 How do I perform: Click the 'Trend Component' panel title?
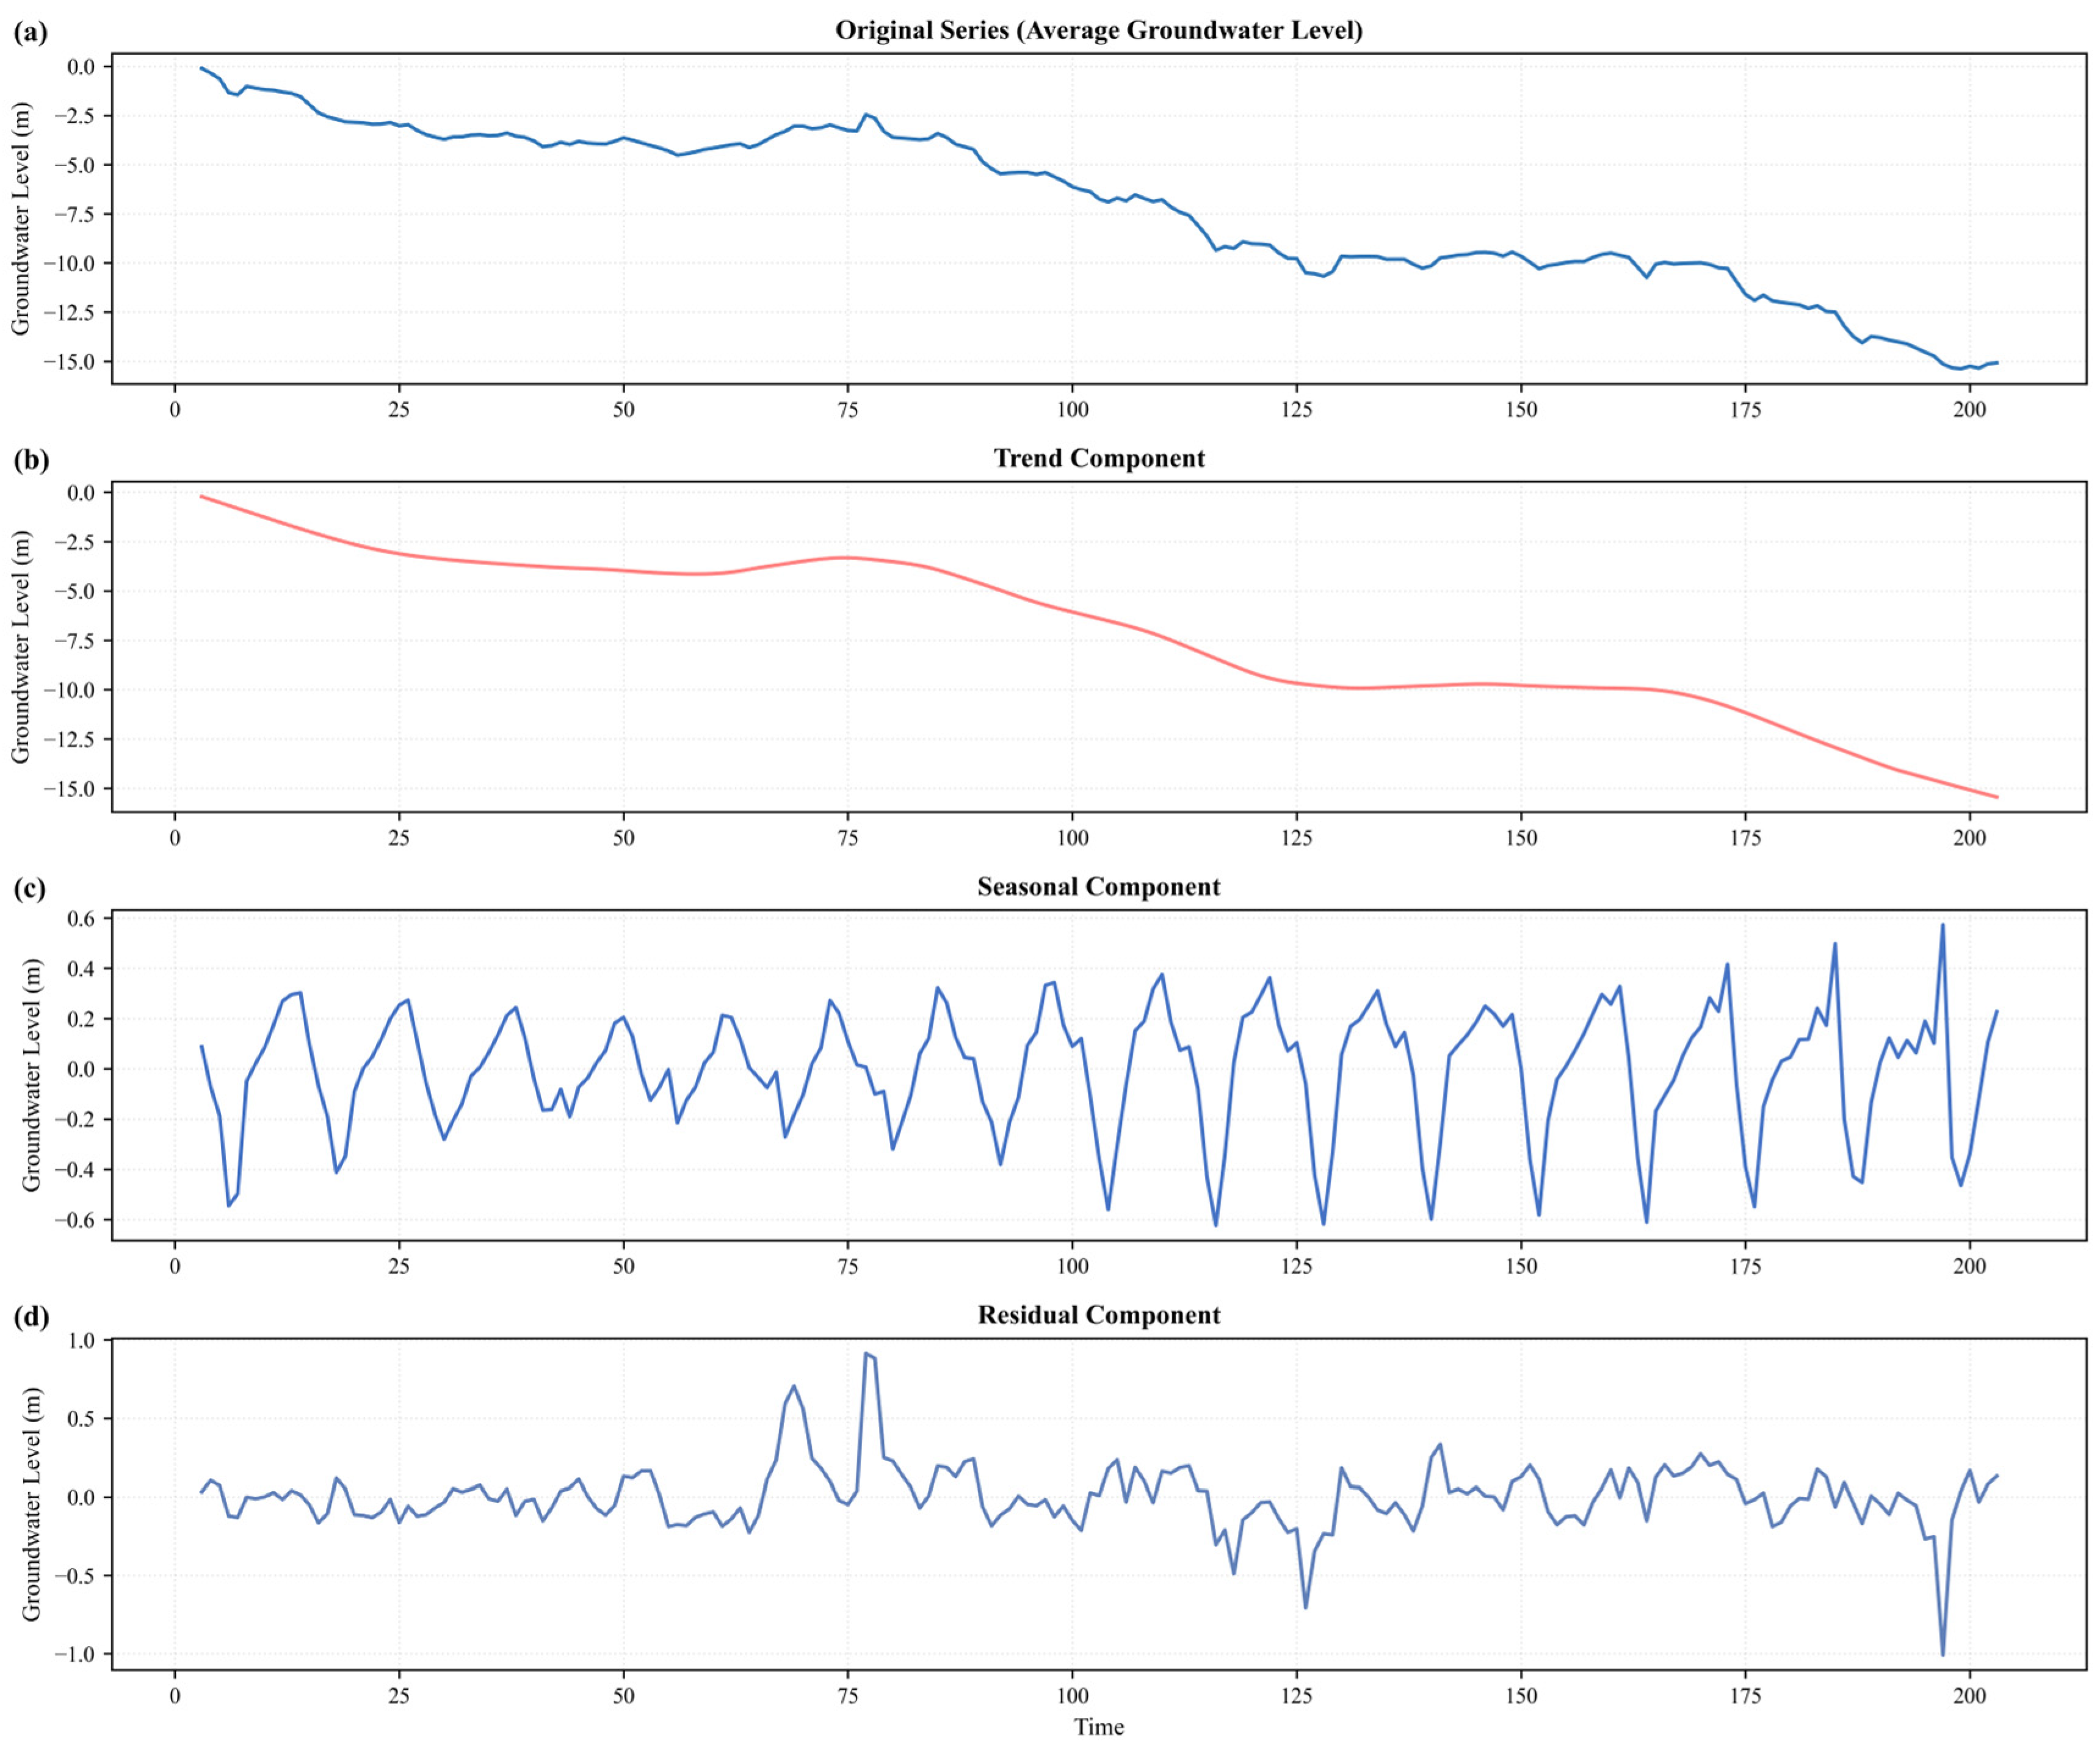(x=1099, y=458)
